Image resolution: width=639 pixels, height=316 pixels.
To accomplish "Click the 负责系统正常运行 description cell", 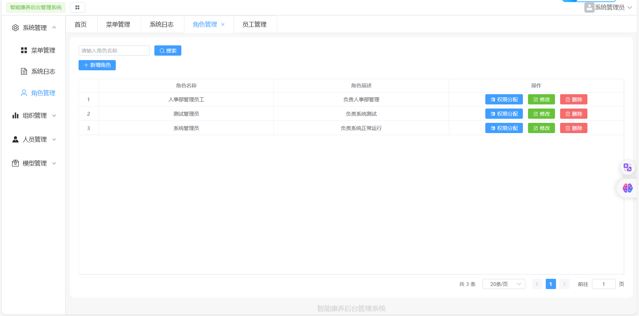I will (361, 128).
